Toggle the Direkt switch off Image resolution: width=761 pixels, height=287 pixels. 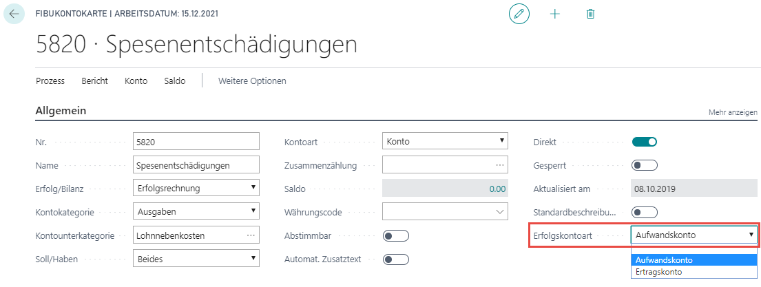(x=644, y=142)
